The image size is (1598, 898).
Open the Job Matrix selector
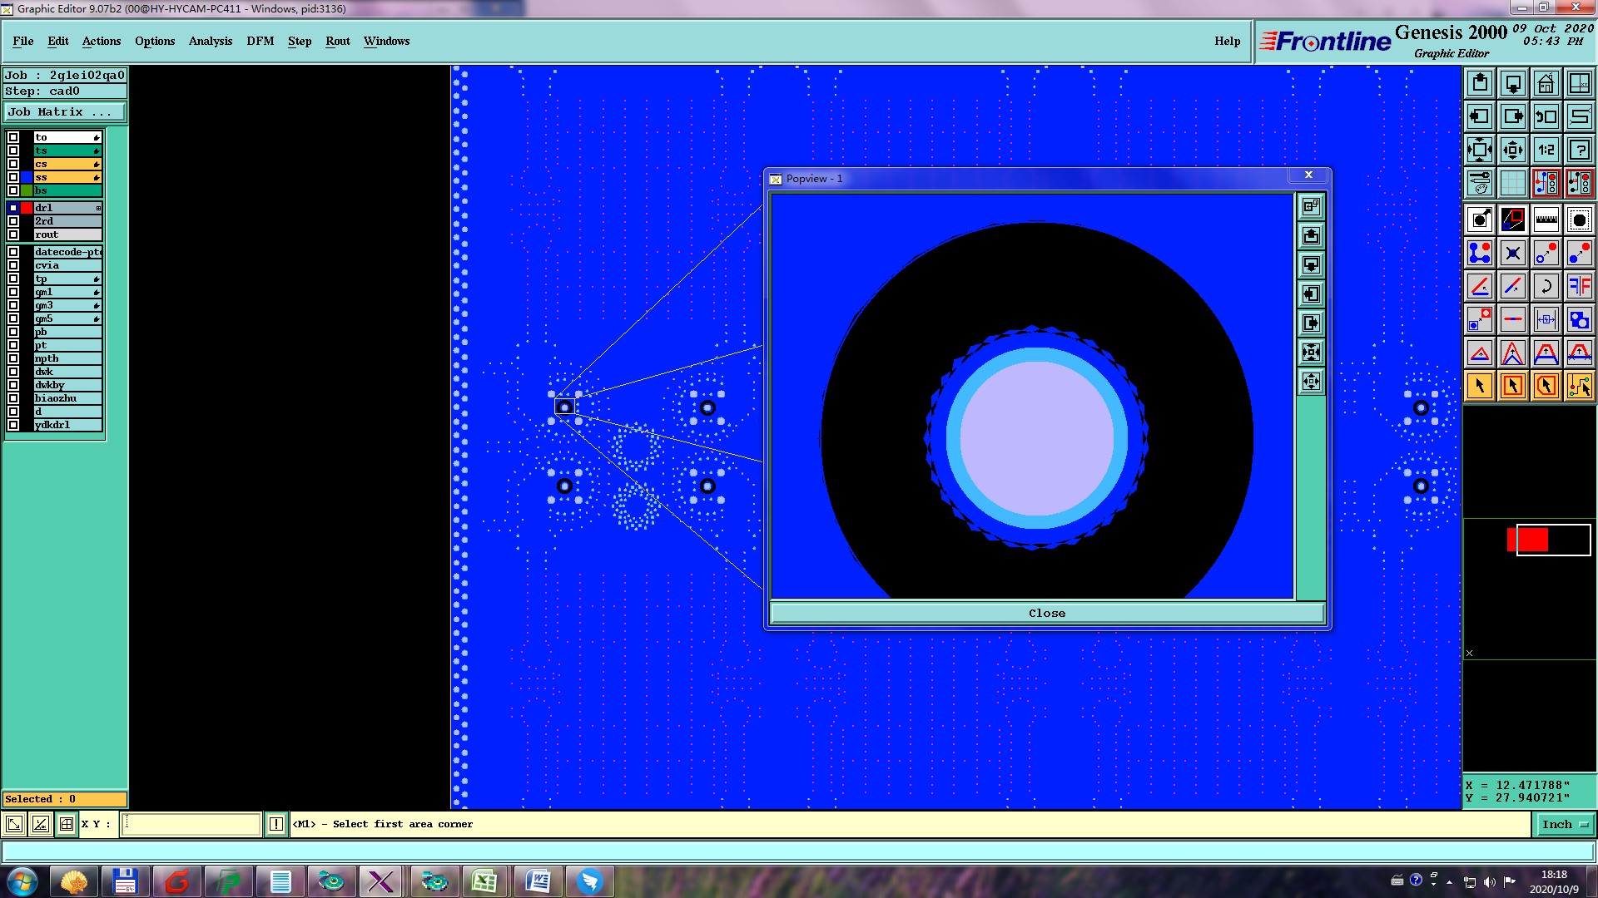tap(65, 111)
